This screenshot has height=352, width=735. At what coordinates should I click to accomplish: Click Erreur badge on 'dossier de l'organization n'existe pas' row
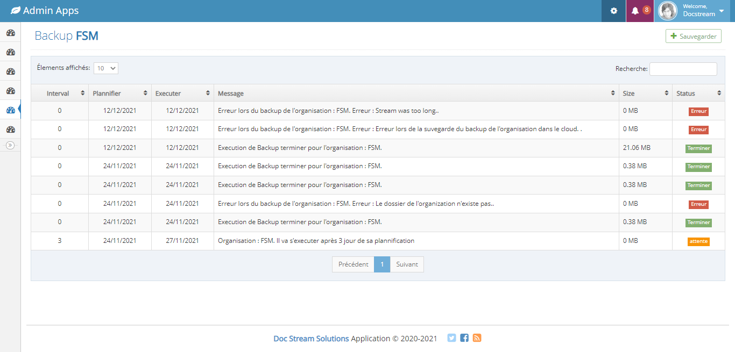click(x=698, y=204)
